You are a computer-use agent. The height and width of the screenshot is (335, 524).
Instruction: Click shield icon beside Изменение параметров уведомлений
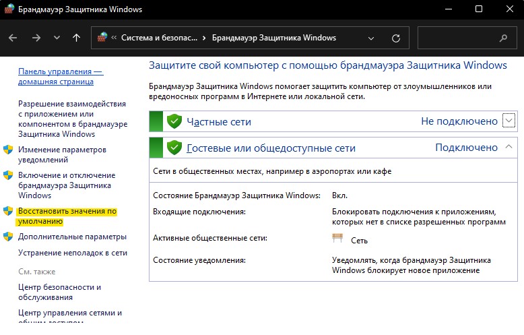point(8,150)
